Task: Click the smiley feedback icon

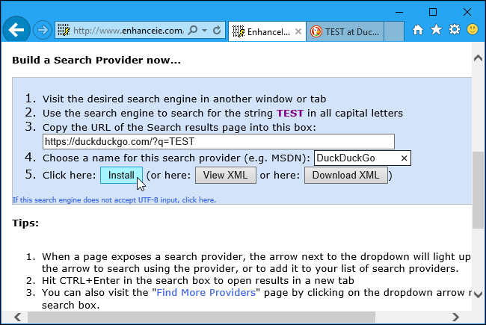Action: click(x=473, y=31)
